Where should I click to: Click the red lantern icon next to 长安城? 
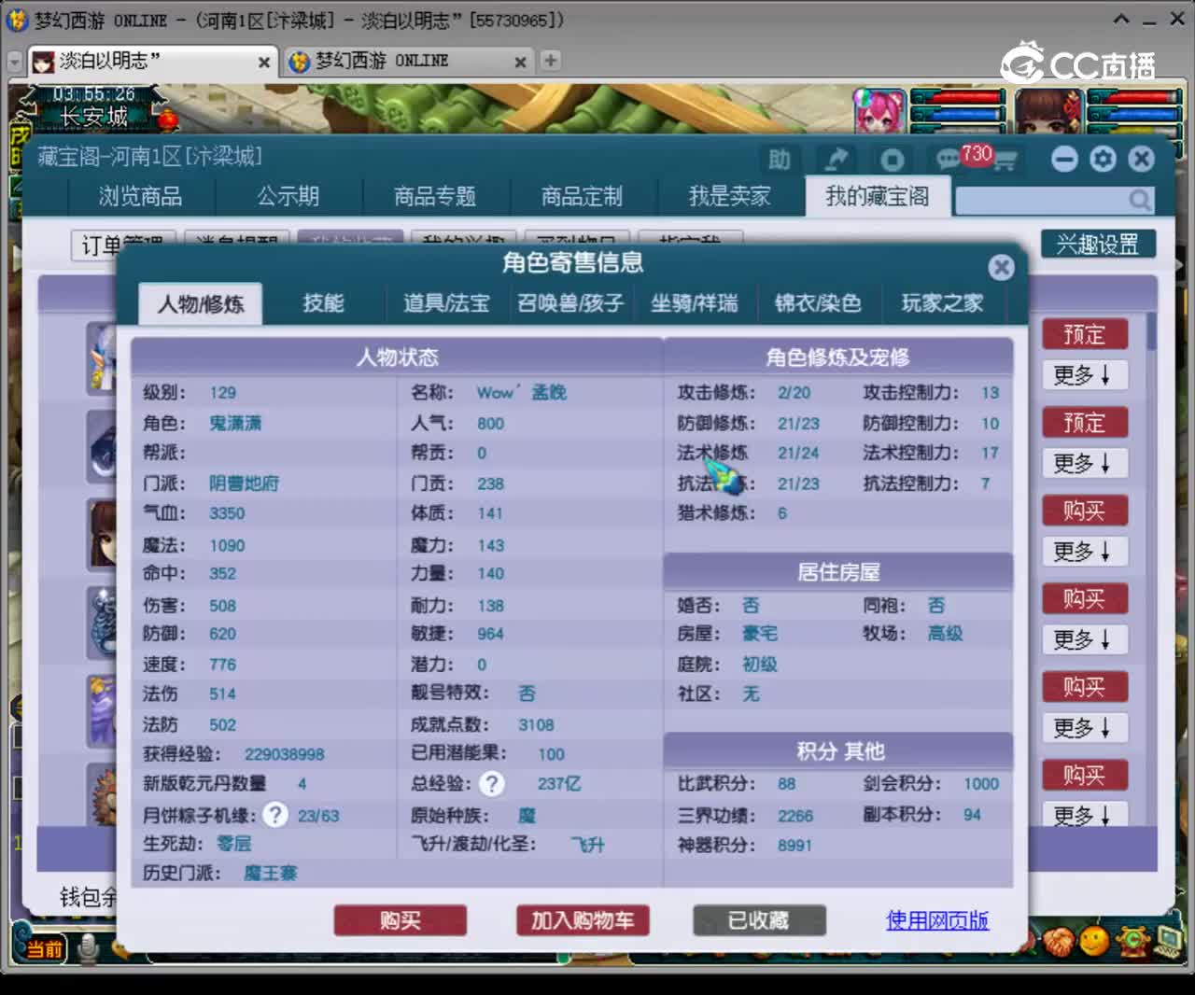coord(168,119)
